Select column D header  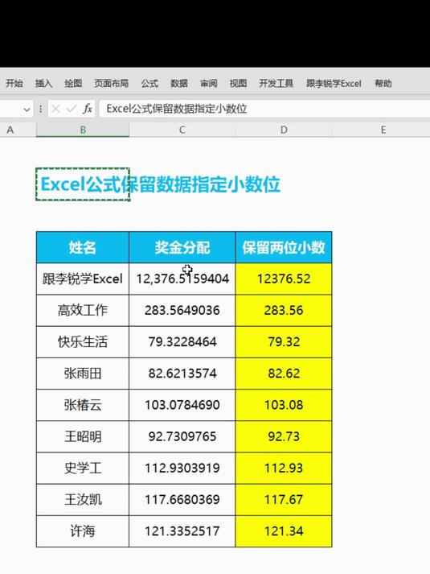[284, 130]
